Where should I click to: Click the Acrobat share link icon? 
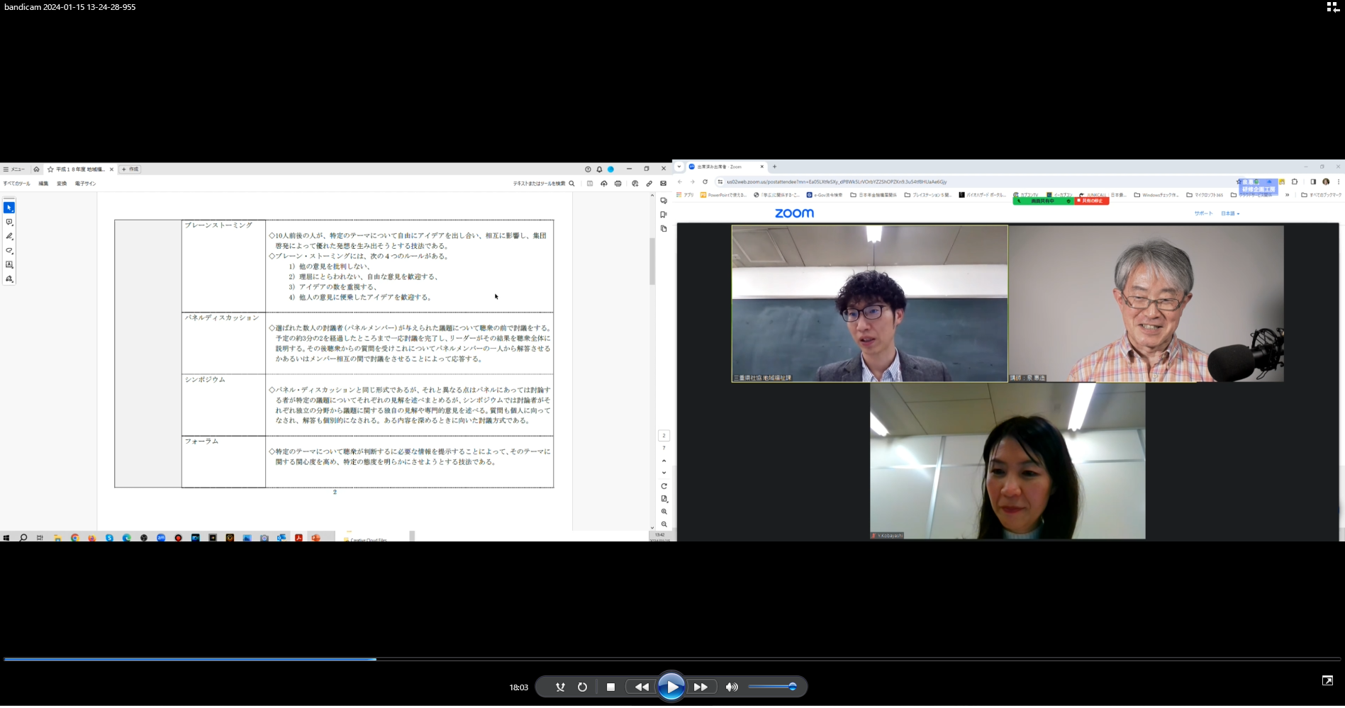pos(649,184)
